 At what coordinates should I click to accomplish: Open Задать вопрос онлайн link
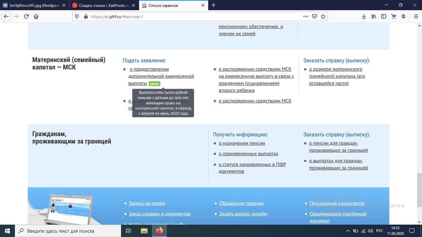tap(243, 214)
